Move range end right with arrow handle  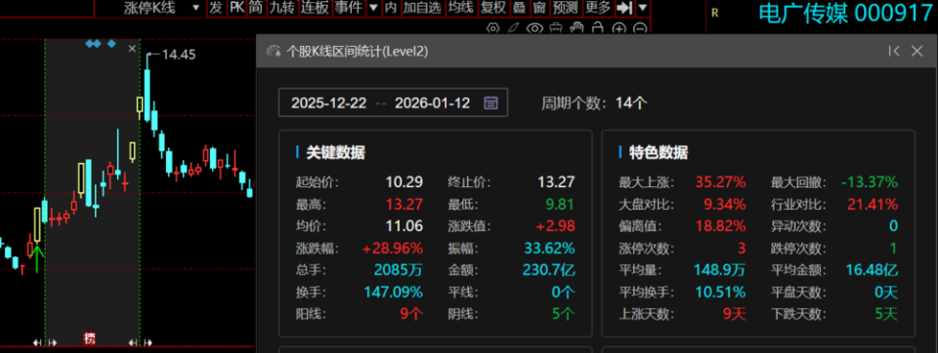(x=148, y=343)
